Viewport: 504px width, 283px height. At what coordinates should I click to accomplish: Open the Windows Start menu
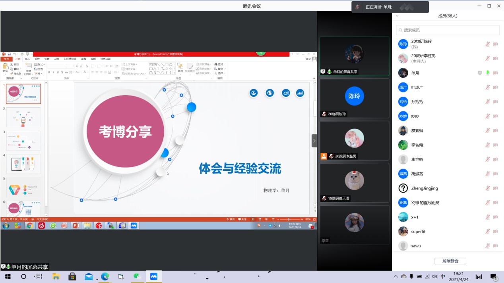8,277
